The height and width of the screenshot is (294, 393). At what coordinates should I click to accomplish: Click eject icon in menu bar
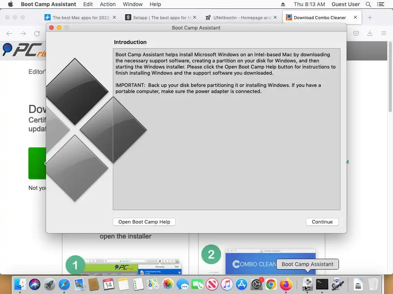point(283,4)
